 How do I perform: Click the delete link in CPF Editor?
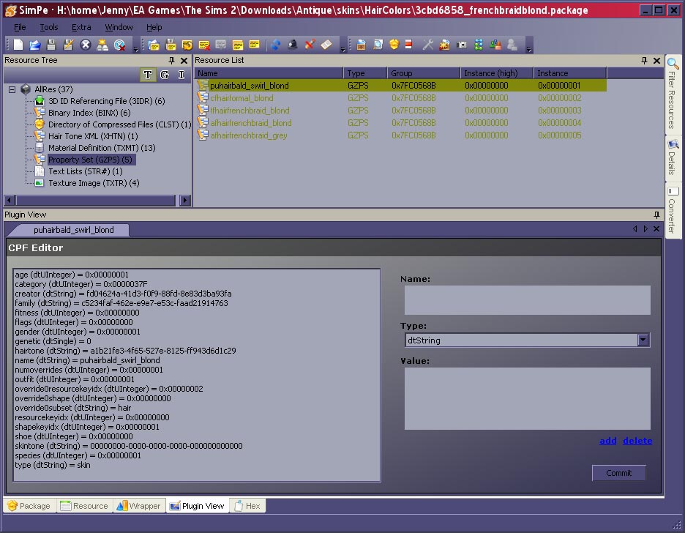pyautogui.click(x=637, y=441)
